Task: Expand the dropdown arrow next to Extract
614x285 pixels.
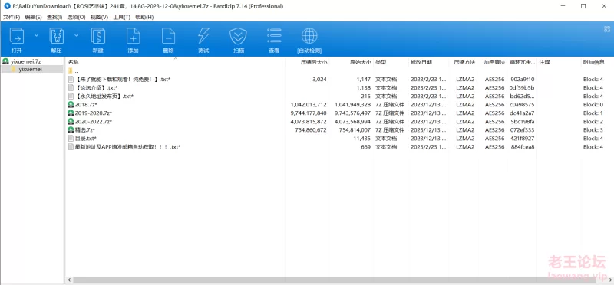Action: (x=76, y=35)
